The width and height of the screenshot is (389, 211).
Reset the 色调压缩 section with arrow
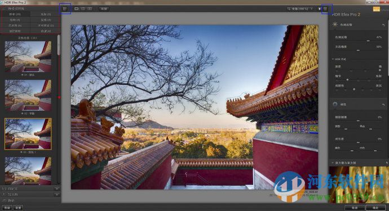pos(383,25)
